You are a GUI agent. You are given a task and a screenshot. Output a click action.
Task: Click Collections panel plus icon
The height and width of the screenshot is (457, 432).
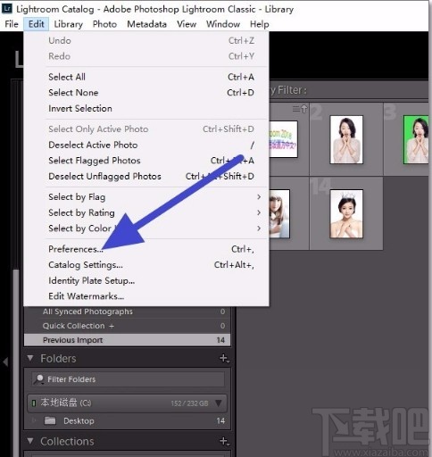click(224, 441)
